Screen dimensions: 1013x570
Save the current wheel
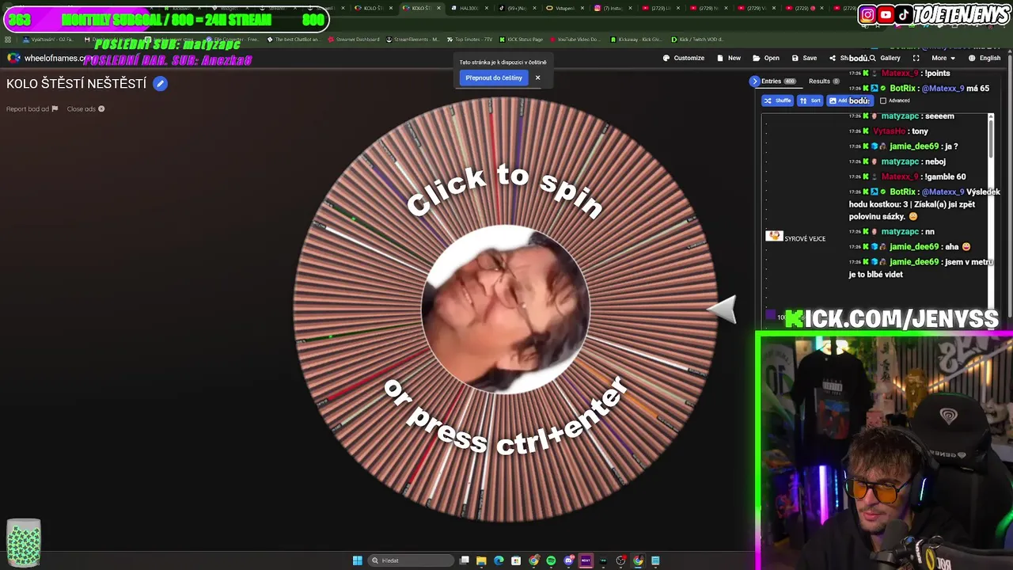803,58
